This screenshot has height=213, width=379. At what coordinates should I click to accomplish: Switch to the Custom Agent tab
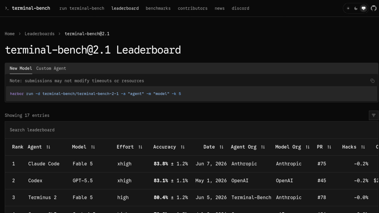tap(51, 68)
